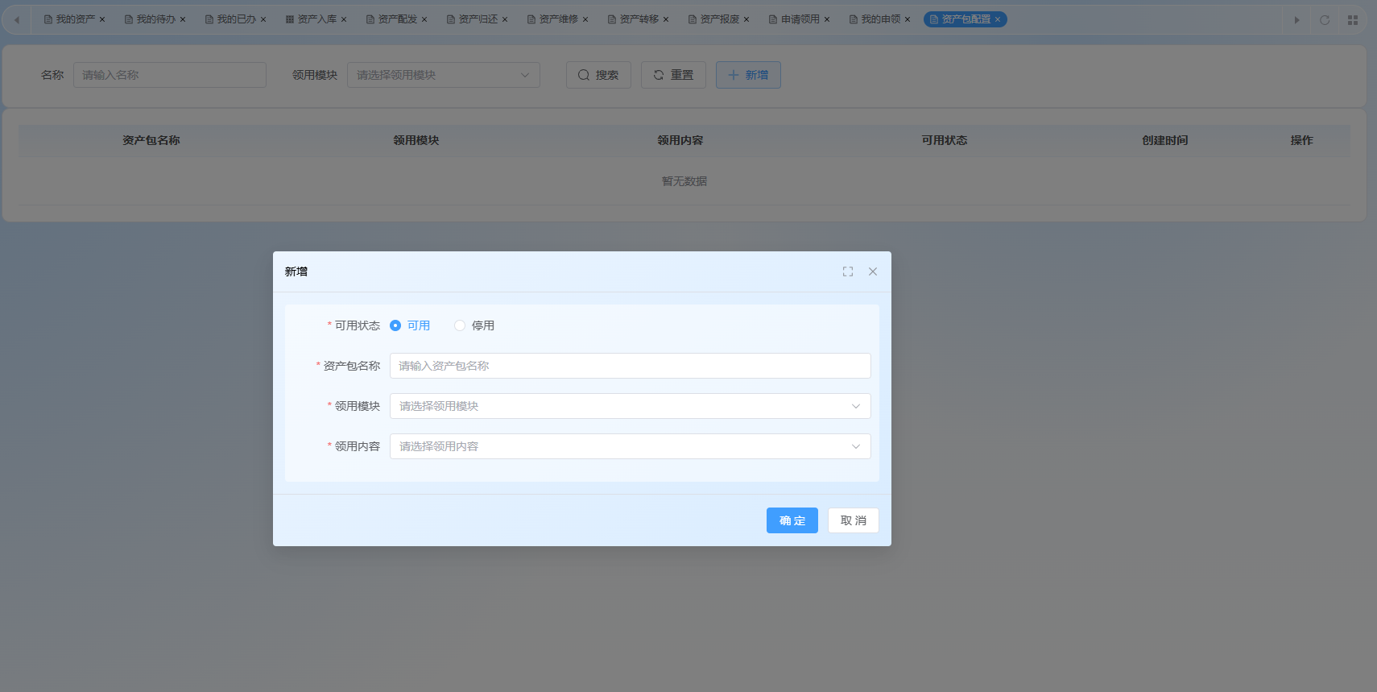Click the 资产包名称 column header
Screen dimensions: 1377x692
pyautogui.click(x=151, y=140)
